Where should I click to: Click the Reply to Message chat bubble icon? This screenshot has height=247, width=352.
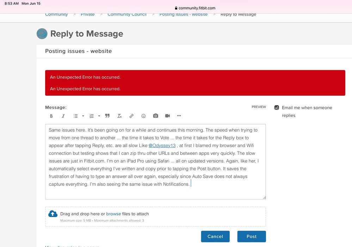coord(42,34)
